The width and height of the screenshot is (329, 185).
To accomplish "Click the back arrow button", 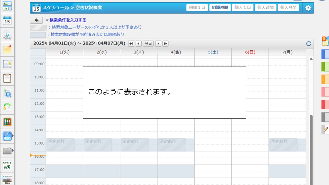I will [36, 20].
